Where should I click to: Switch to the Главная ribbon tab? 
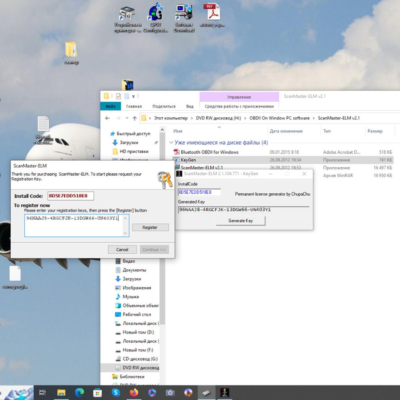(134, 106)
